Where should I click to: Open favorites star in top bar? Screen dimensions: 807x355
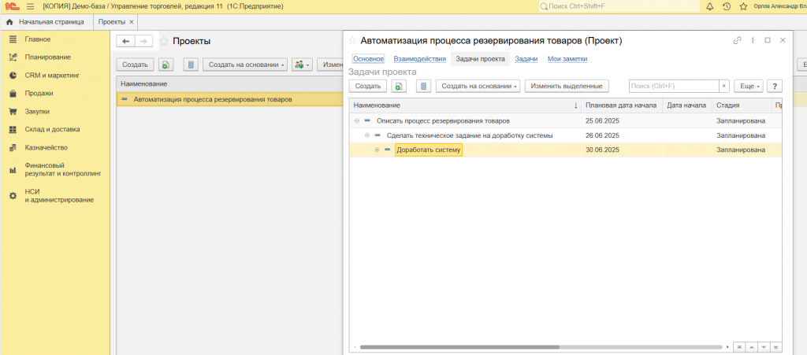742,6
